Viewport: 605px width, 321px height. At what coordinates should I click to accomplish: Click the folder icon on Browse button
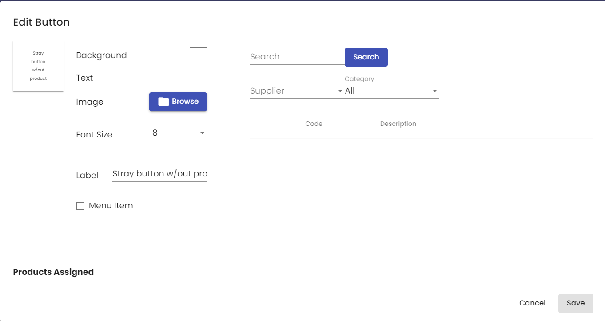tap(163, 102)
